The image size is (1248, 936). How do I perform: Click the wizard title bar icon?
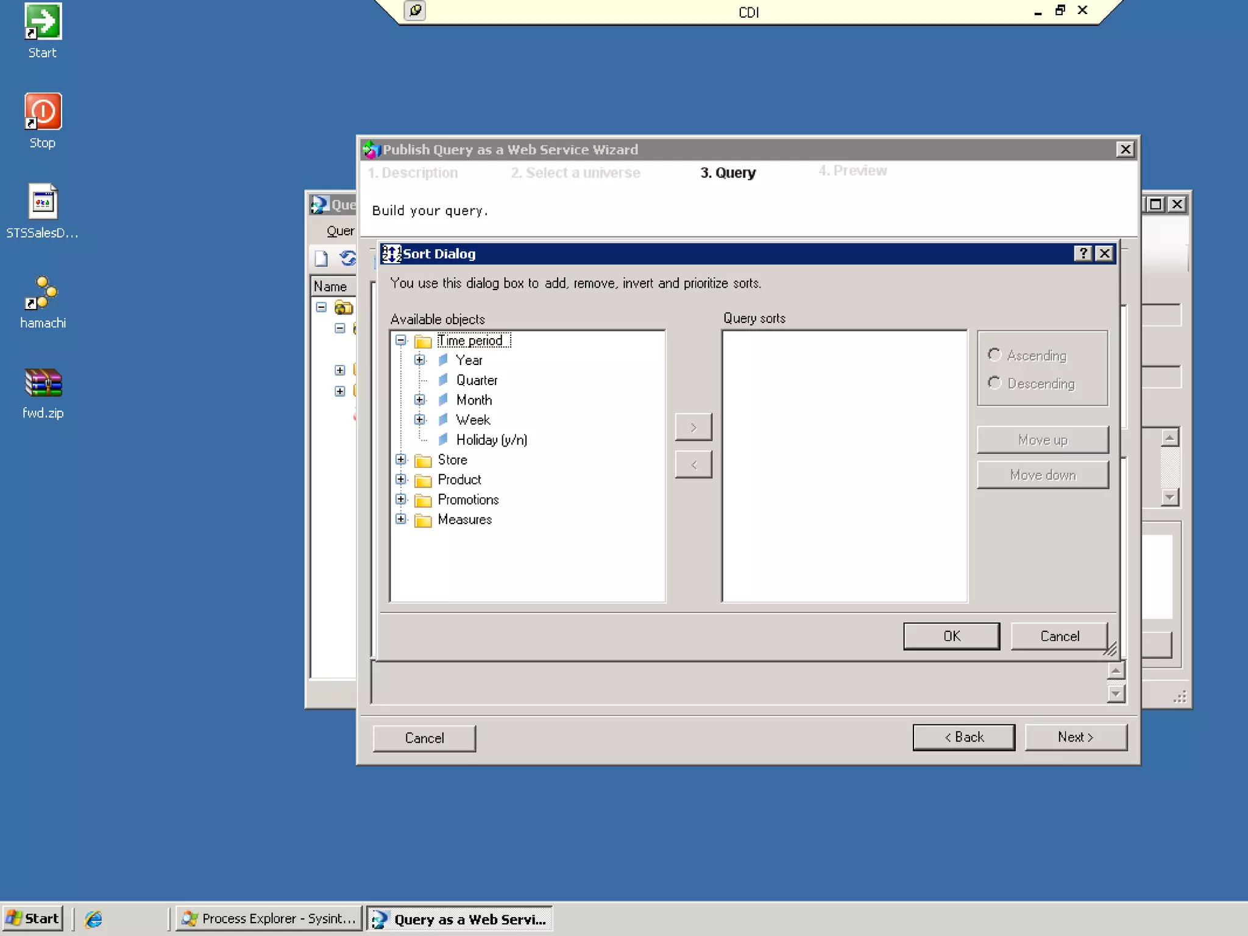[x=371, y=149]
